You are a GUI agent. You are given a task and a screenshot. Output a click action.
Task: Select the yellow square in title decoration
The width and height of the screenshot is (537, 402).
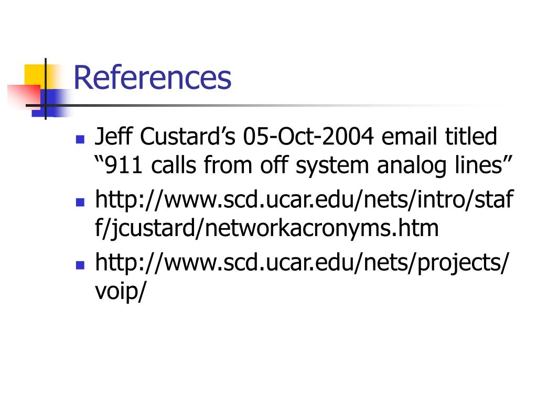click(37, 77)
